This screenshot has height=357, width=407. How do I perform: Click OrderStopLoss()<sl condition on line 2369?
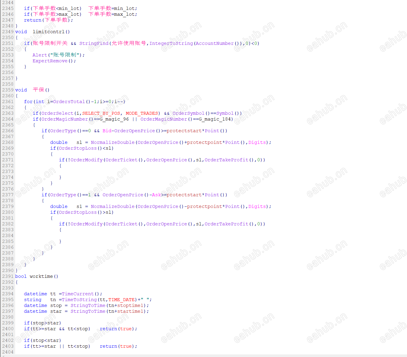pyautogui.click(x=85, y=148)
